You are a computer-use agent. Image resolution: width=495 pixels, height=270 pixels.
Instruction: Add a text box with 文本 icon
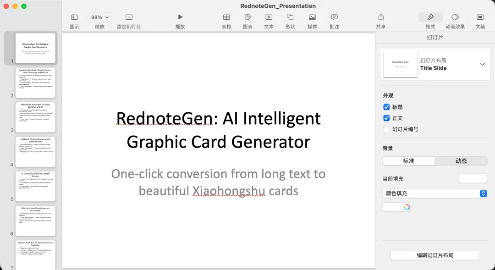coord(269,17)
